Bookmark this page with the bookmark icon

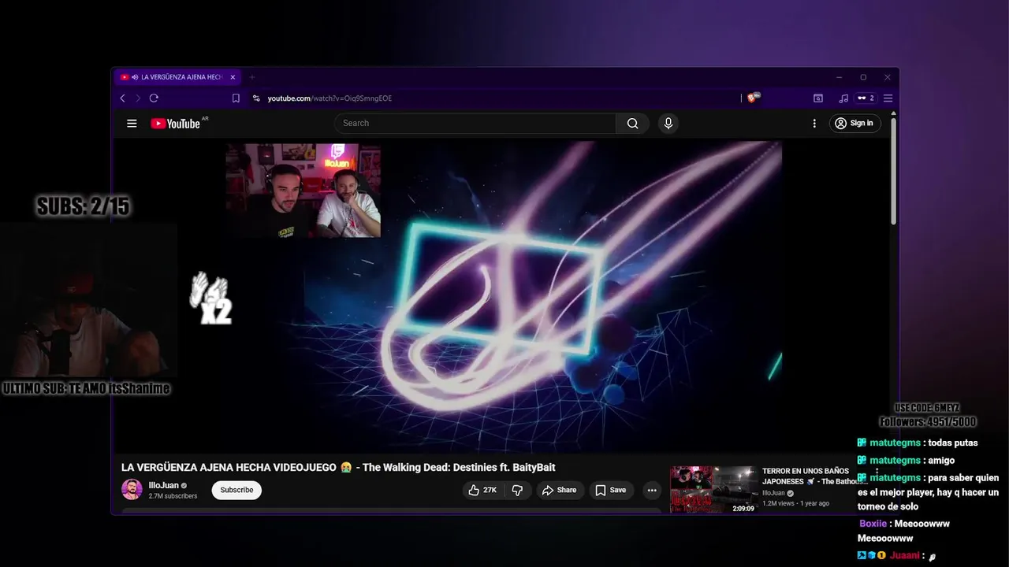pos(236,98)
